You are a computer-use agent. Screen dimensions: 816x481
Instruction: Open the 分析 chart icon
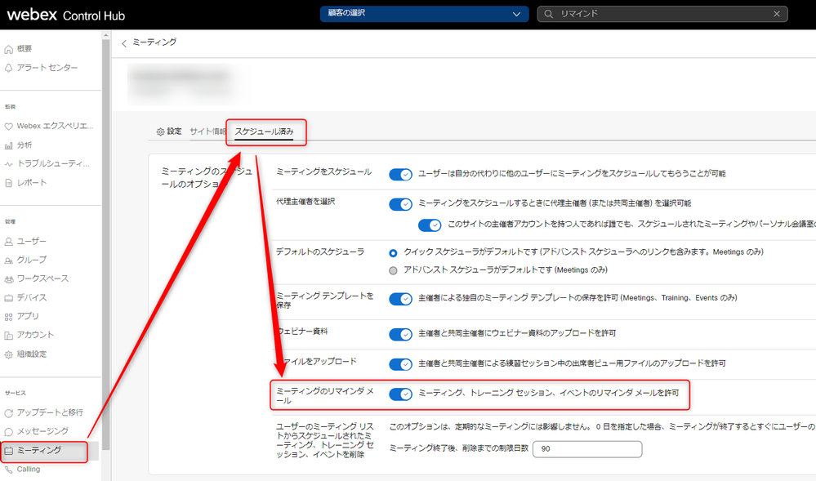coord(8,145)
